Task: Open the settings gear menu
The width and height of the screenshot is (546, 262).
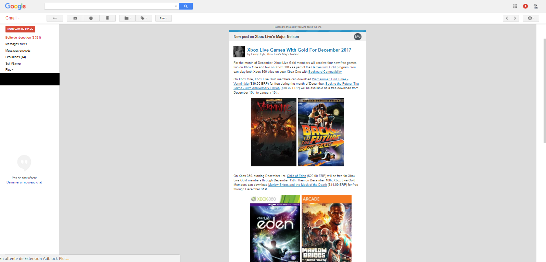Action: 531,18
